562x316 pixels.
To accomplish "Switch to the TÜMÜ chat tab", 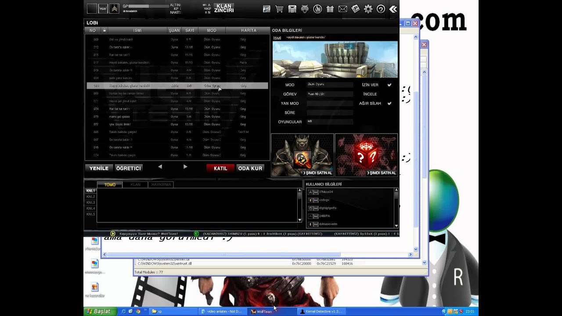I will coord(110,185).
